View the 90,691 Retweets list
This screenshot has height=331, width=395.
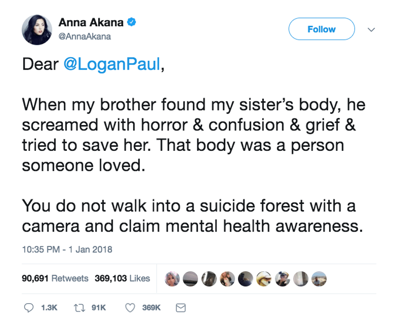(x=55, y=278)
